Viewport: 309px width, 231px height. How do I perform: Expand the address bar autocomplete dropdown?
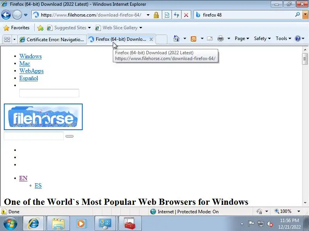click(148, 15)
